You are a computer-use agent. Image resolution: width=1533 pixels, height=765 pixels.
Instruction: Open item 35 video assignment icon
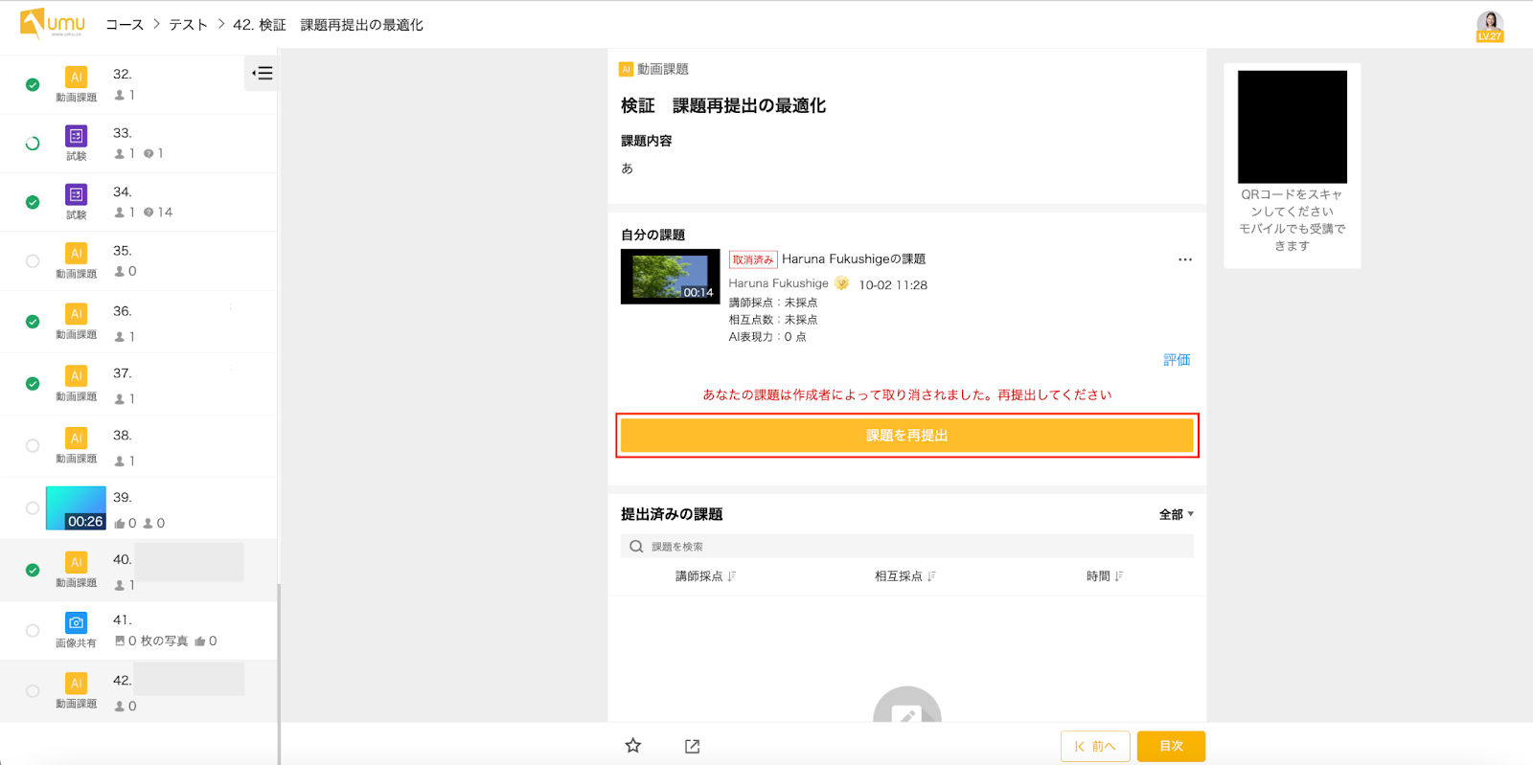(76, 253)
